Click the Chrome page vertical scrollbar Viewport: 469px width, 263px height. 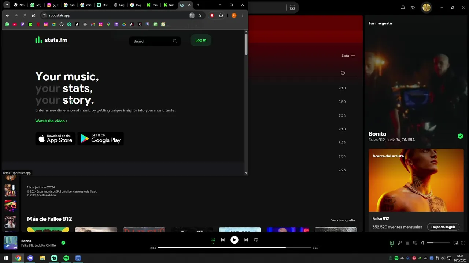coord(246,44)
